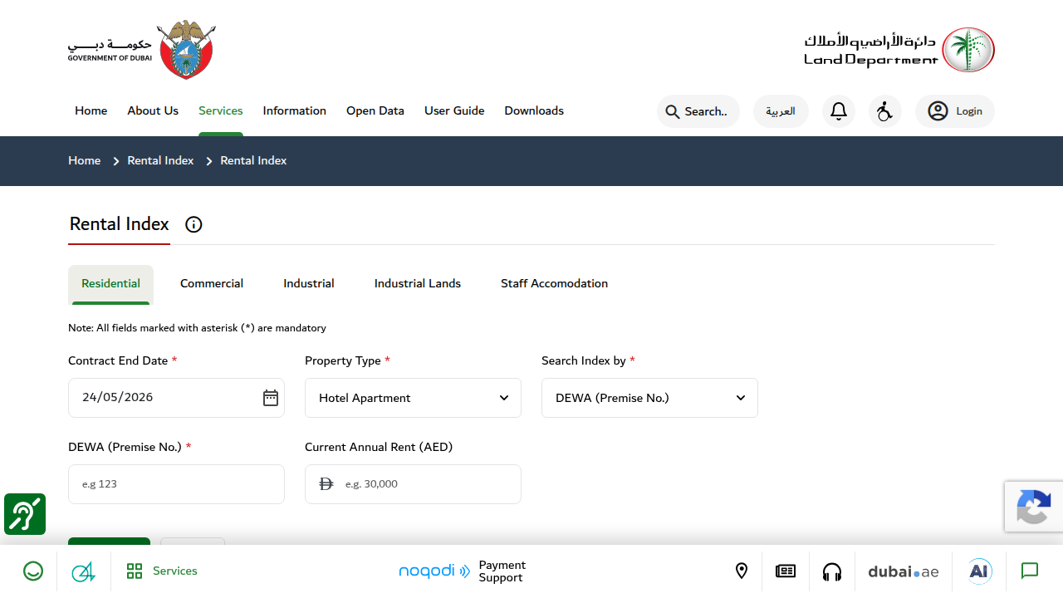1063x598 pixels.
Task: Open the dubai.ae link
Action: pos(904,571)
